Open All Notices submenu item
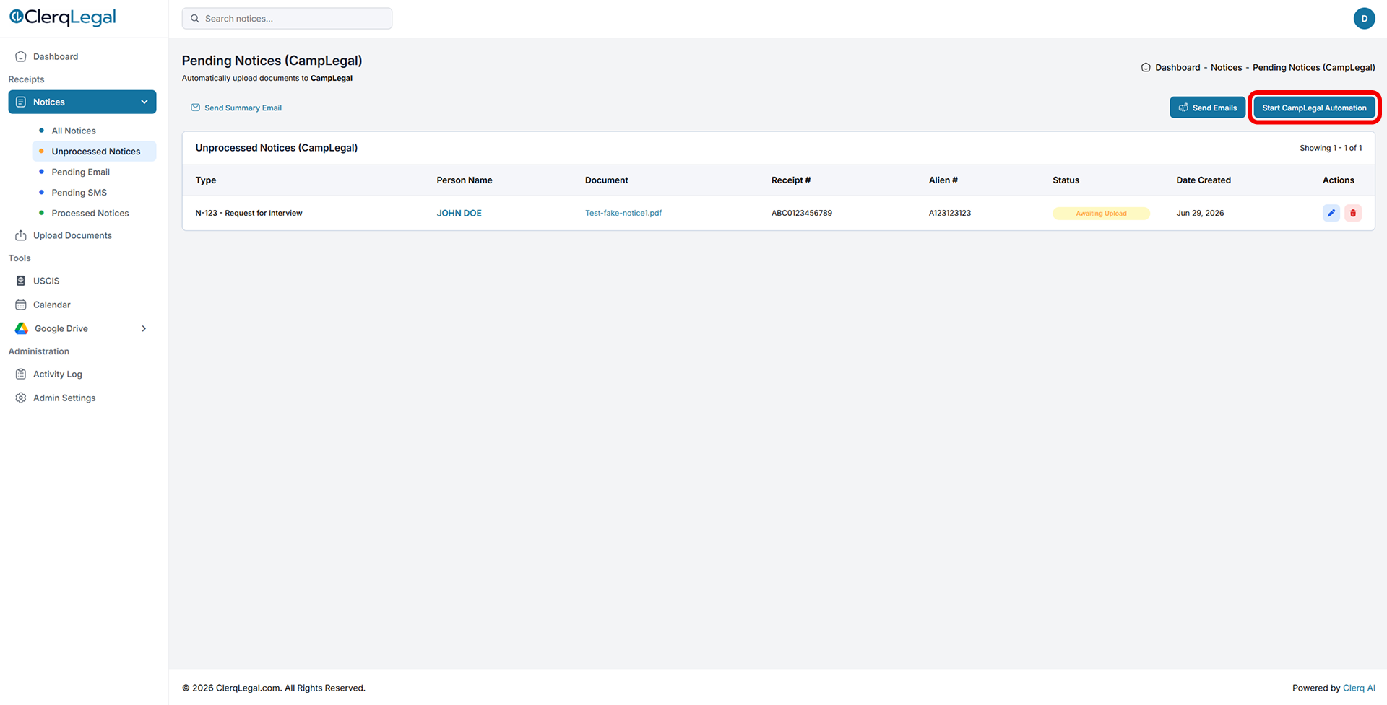 (74, 131)
